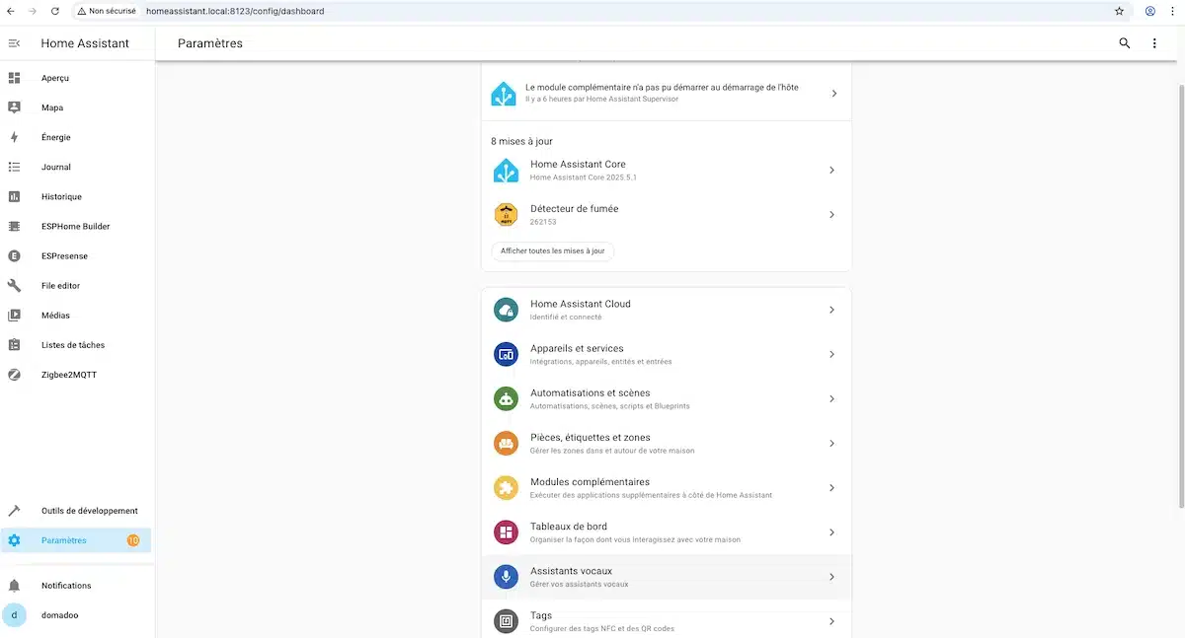This screenshot has width=1185, height=638.
Task: Expand the Tags row chevron
Action: click(x=831, y=621)
